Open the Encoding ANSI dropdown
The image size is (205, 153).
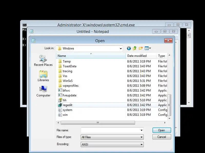[112, 144]
